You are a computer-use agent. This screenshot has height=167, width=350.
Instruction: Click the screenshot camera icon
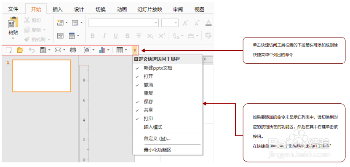pos(87,50)
